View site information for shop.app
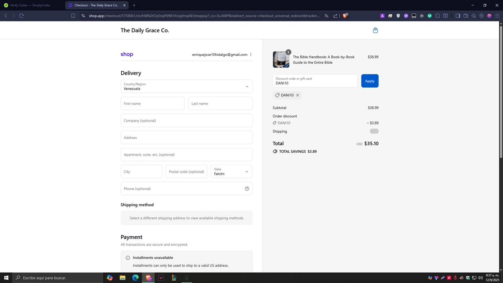Viewport: 503px width, 283px height. coord(83,16)
